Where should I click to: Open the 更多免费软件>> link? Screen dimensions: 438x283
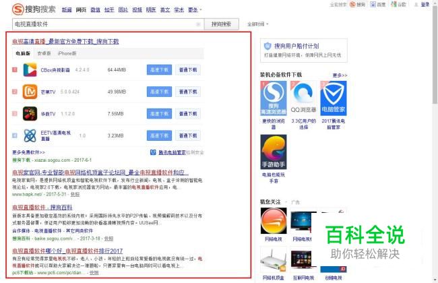(x=28, y=152)
